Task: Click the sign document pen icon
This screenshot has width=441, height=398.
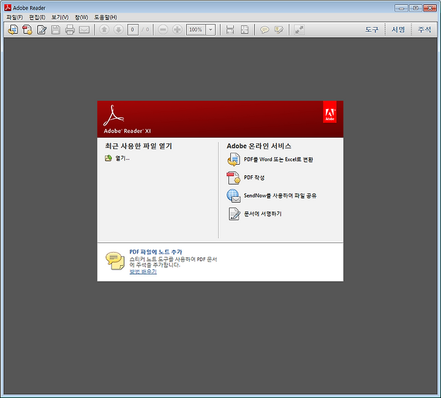Action: click(x=234, y=214)
